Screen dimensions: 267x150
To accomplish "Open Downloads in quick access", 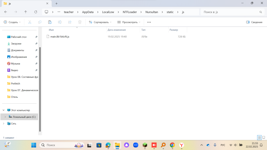I will [x=16, y=43].
